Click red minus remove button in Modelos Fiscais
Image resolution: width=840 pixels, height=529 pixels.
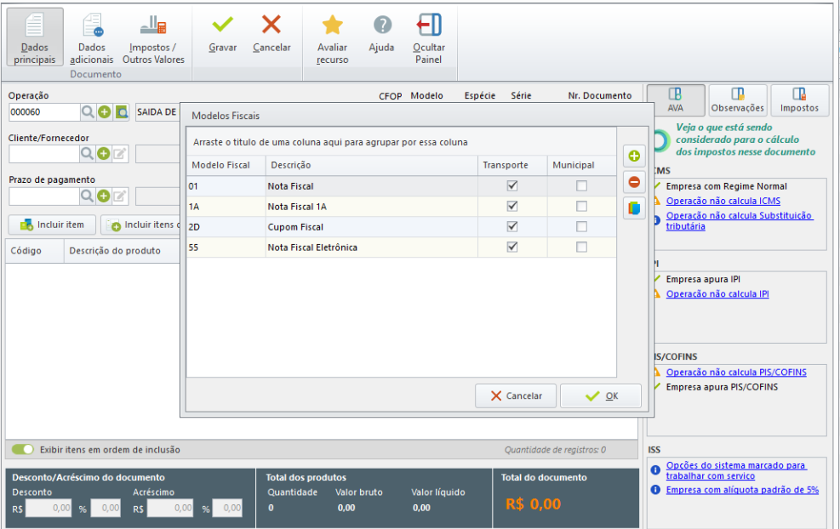pos(634,182)
